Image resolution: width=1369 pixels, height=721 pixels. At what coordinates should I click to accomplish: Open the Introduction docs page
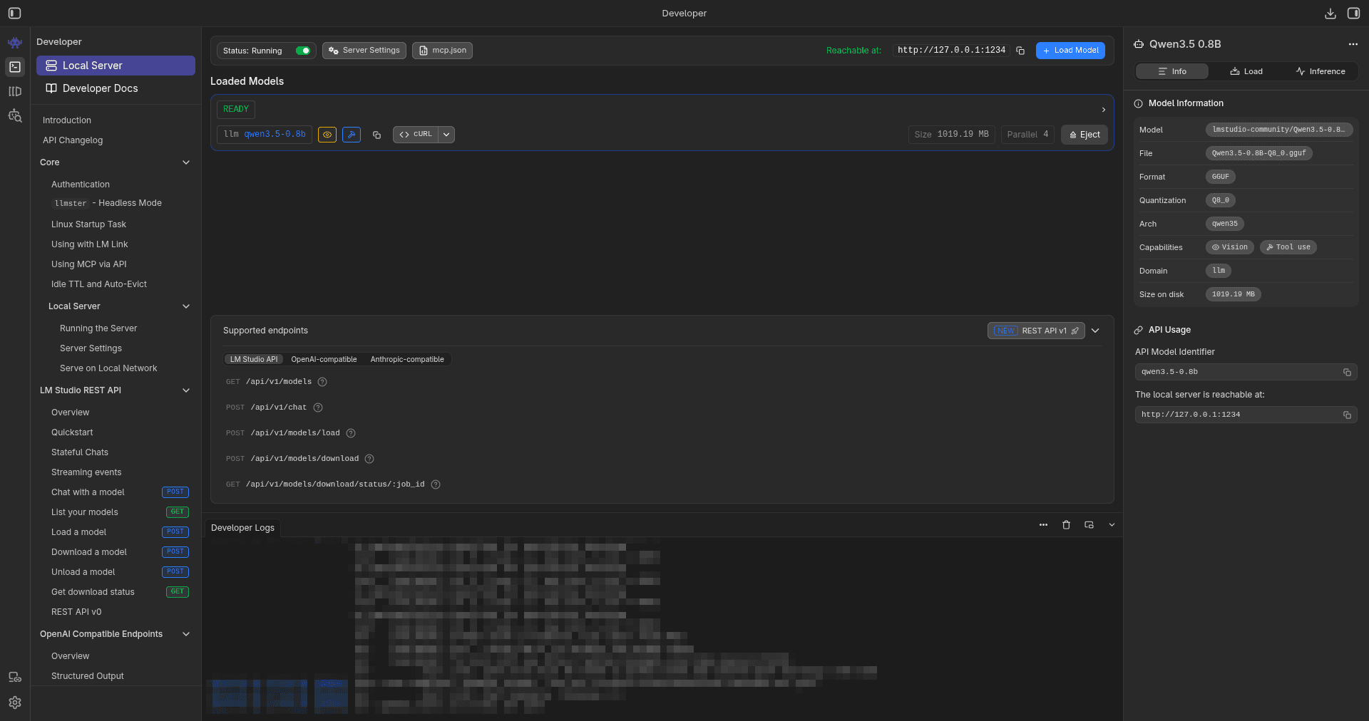click(x=67, y=120)
